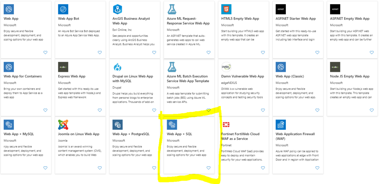Favorite the Web App card with heart
The height and width of the screenshot is (184, 382).
click(x=45, y=52)
